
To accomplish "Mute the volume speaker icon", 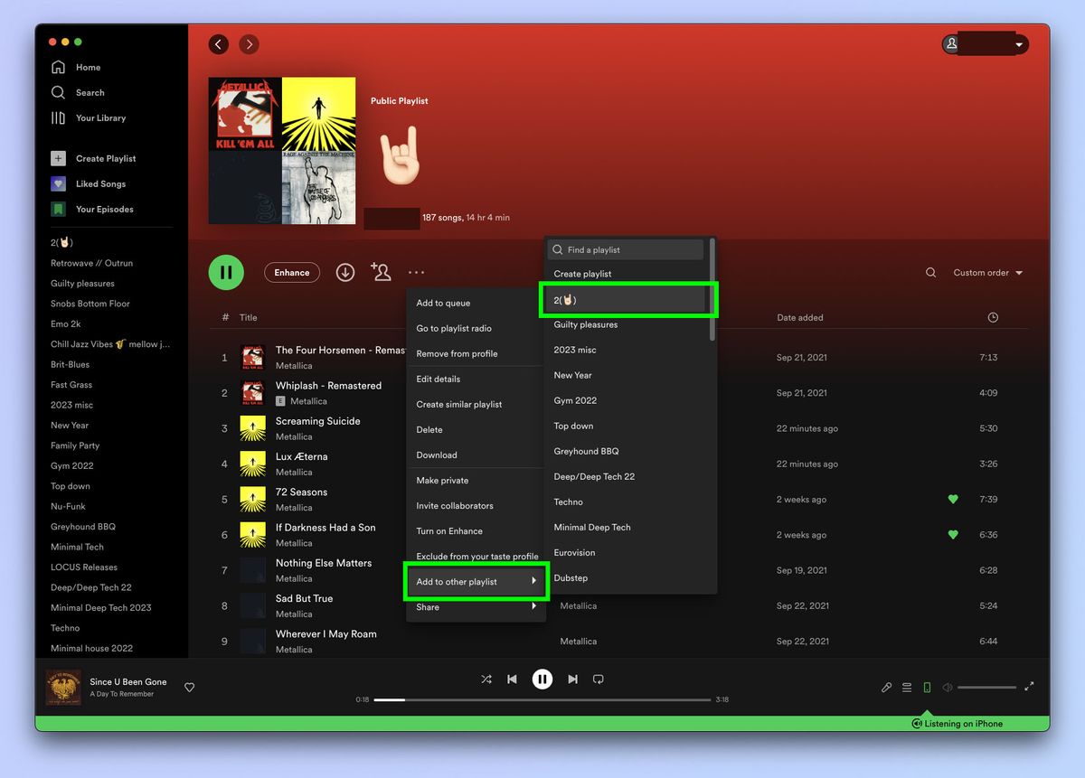I will click(x=947, y=688).
